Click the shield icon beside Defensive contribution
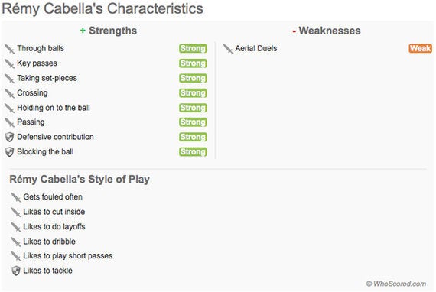436x292 pixels. pyautogui.click(x=9, y=137)
